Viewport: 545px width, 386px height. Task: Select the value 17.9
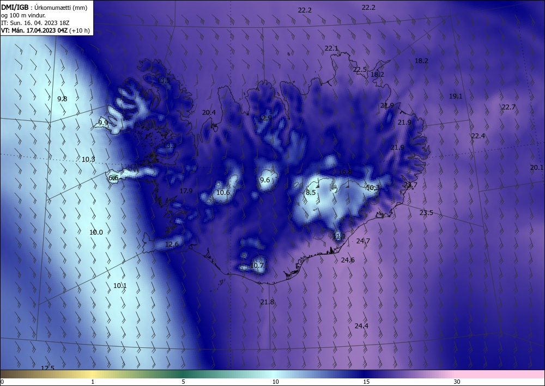pos(186,191)
